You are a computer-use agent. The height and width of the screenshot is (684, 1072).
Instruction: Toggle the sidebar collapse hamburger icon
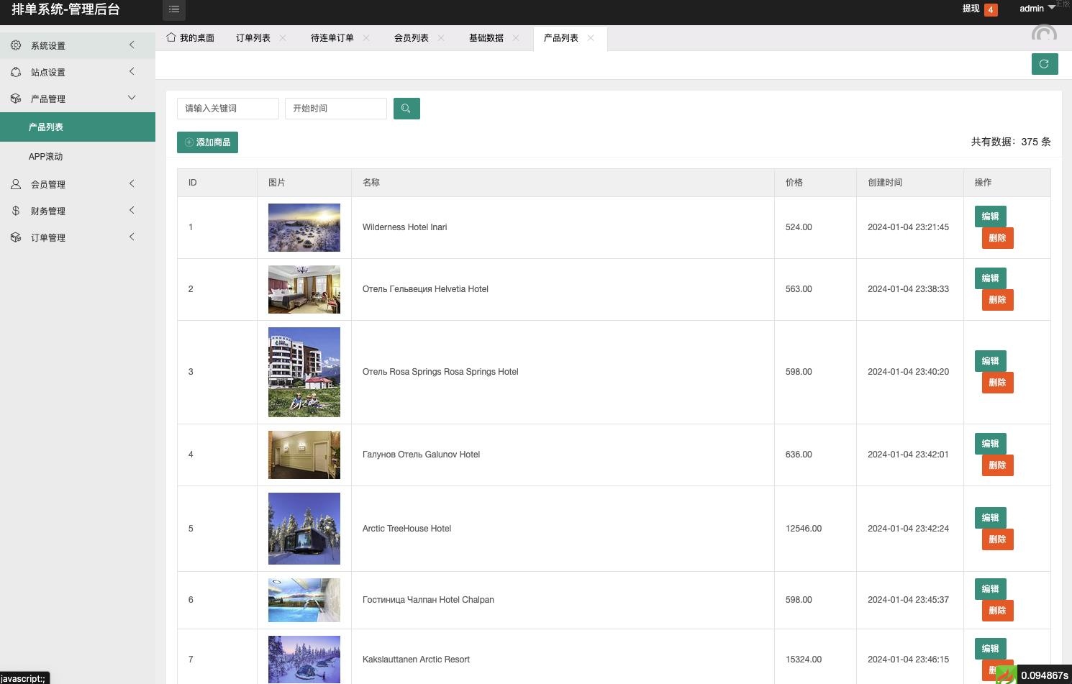pos(174,9)
